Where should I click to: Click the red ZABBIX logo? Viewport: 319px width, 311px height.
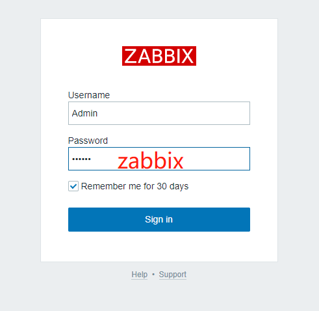(x=159, y=56)
